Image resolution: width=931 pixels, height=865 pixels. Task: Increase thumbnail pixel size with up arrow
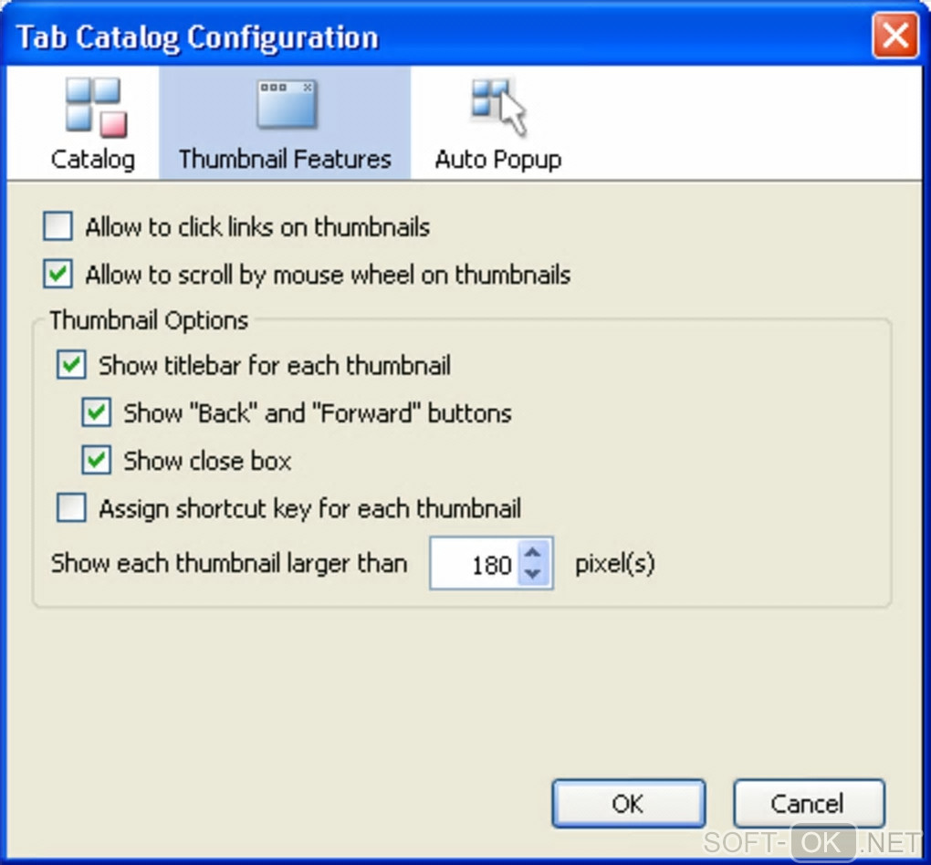tap(534, 553)
